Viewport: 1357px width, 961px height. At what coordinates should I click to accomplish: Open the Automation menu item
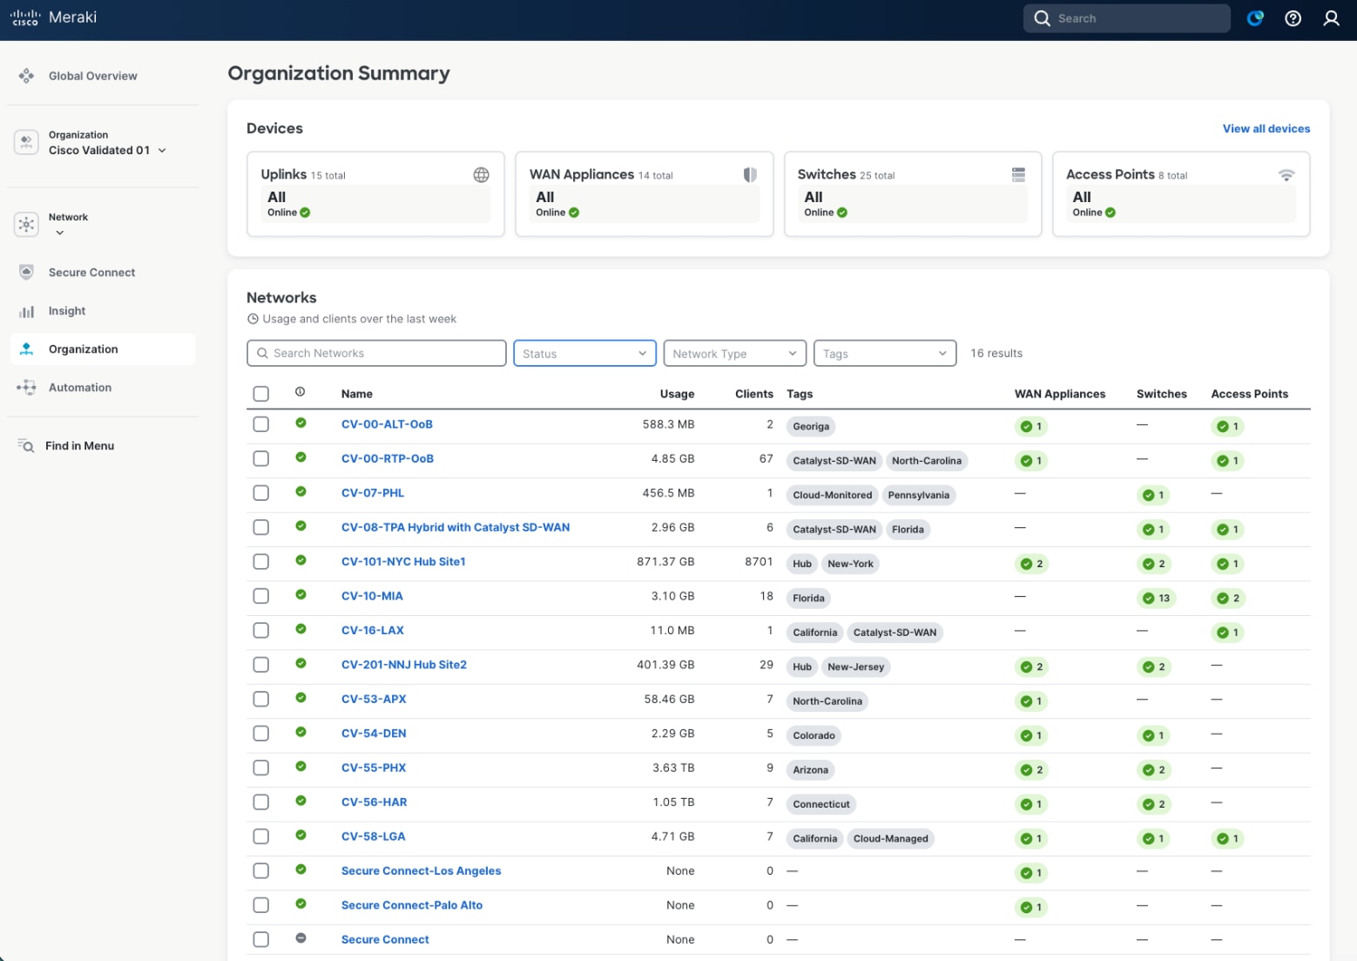[80, 388]
